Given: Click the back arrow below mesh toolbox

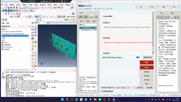Looking at the screenshot, I should (x=33, y=69).
